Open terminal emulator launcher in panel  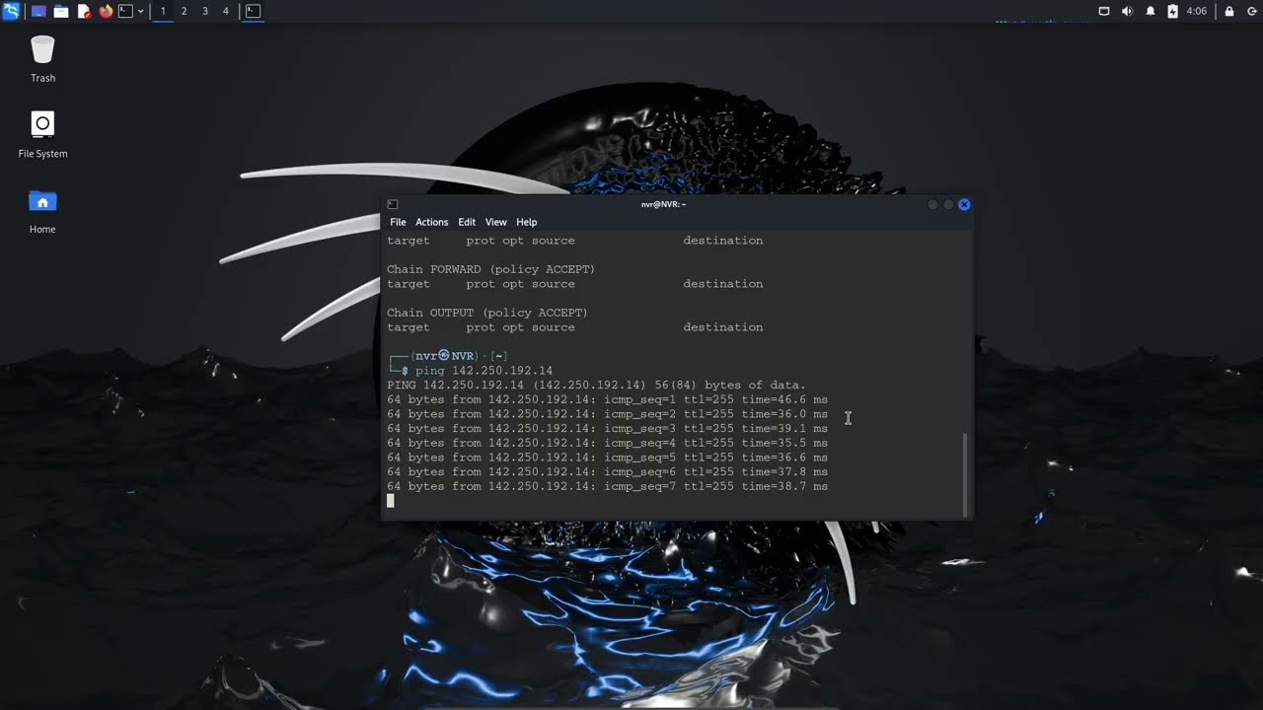[x=125, y=11]
